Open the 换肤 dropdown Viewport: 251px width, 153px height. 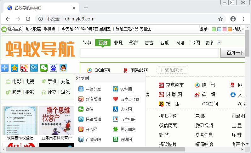click(238, 29)
